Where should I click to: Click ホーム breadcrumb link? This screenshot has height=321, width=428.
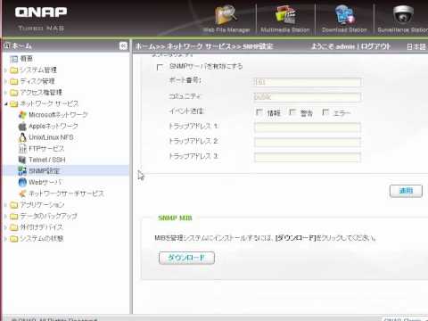pos(145,46)
